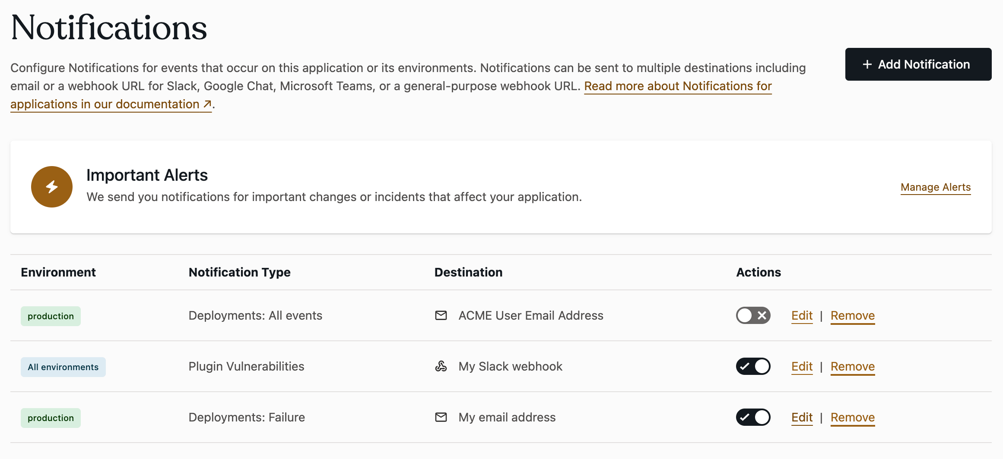Disable the Plugin Vulnerabilities notification toggle
Screen dimensions: 1003x459
point(753,366)
